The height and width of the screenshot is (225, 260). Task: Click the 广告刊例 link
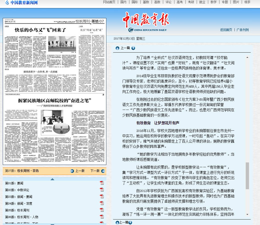(x=242, y=30)
